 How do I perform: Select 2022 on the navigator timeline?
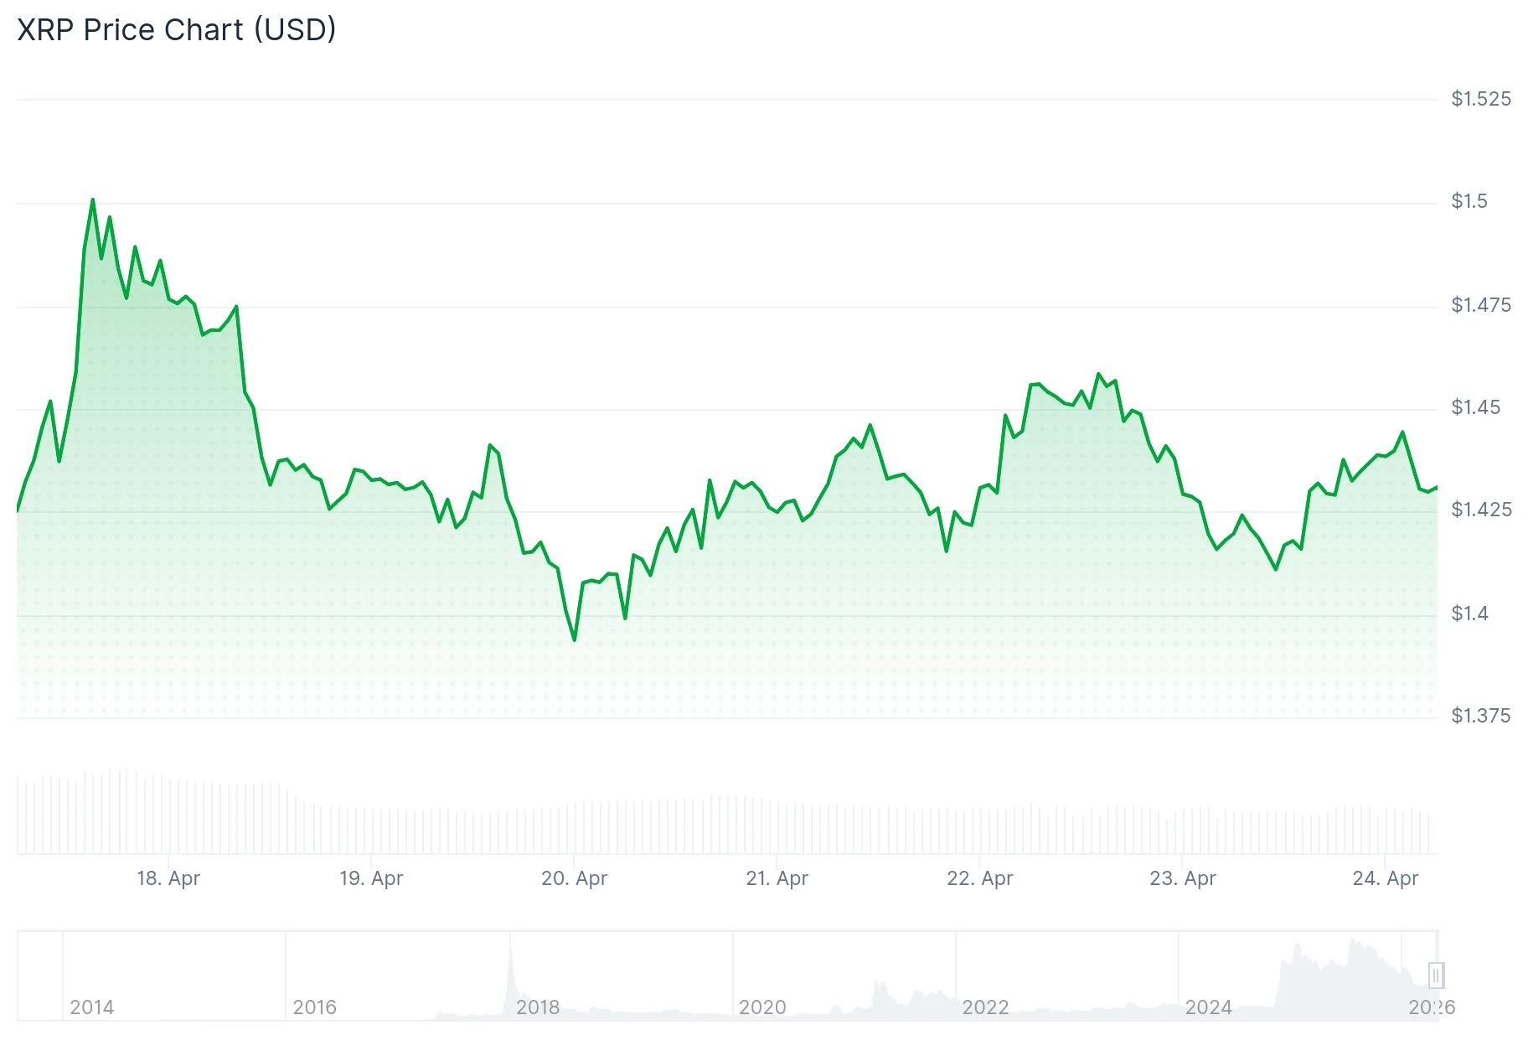pyautogui.click(x=985, y=1007)
